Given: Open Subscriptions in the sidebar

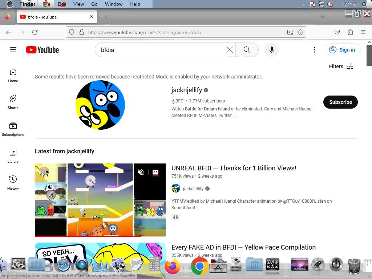Looking at the screenshot, I should pos(13,129).
